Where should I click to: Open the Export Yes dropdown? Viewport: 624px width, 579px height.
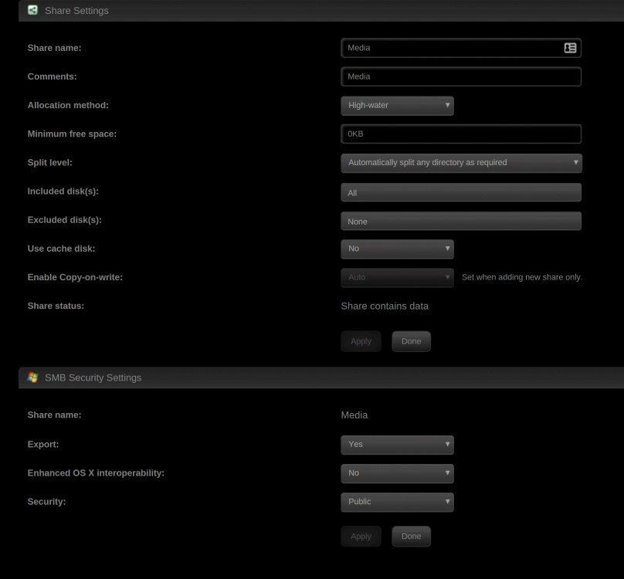coord(397,445)
